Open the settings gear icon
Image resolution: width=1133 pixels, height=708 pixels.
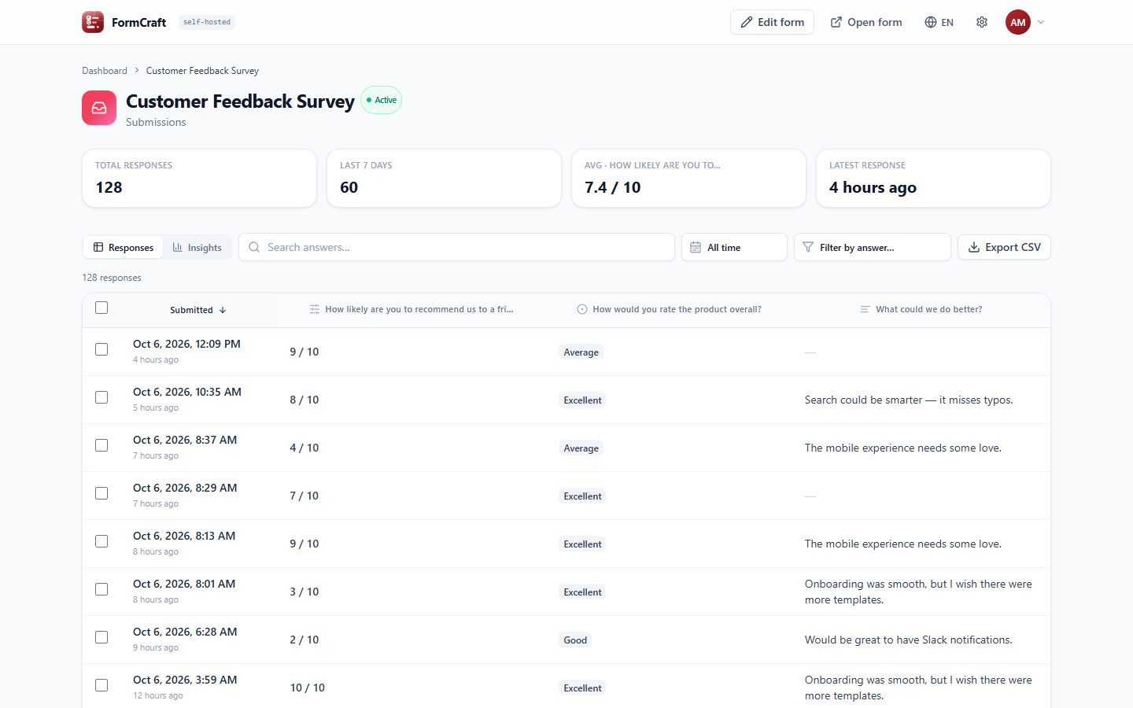[982, 22]
